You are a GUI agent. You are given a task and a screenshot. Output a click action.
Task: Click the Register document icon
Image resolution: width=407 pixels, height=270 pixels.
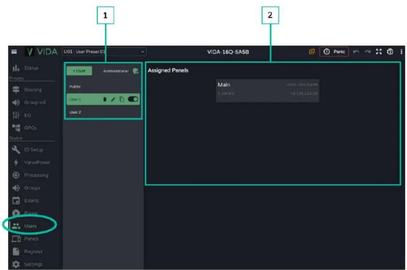pyautogui.click(x=16, y=252)
